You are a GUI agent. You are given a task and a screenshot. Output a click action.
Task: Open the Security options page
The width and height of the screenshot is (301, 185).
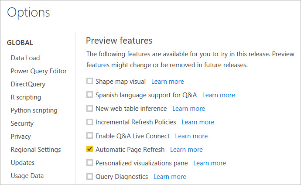[x=22, y=123]
